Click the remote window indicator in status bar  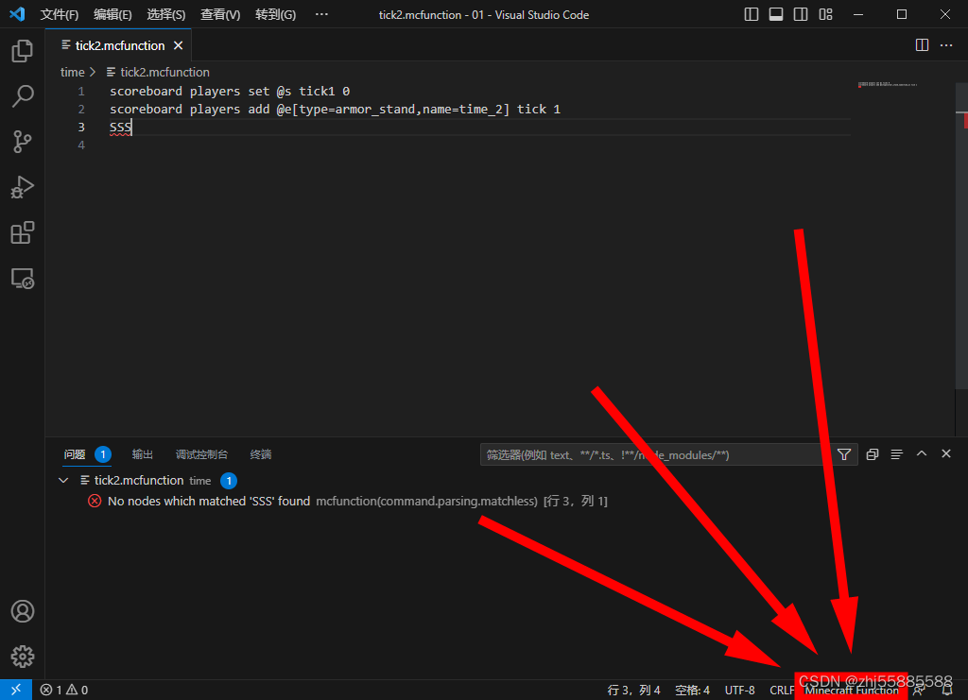15,690
